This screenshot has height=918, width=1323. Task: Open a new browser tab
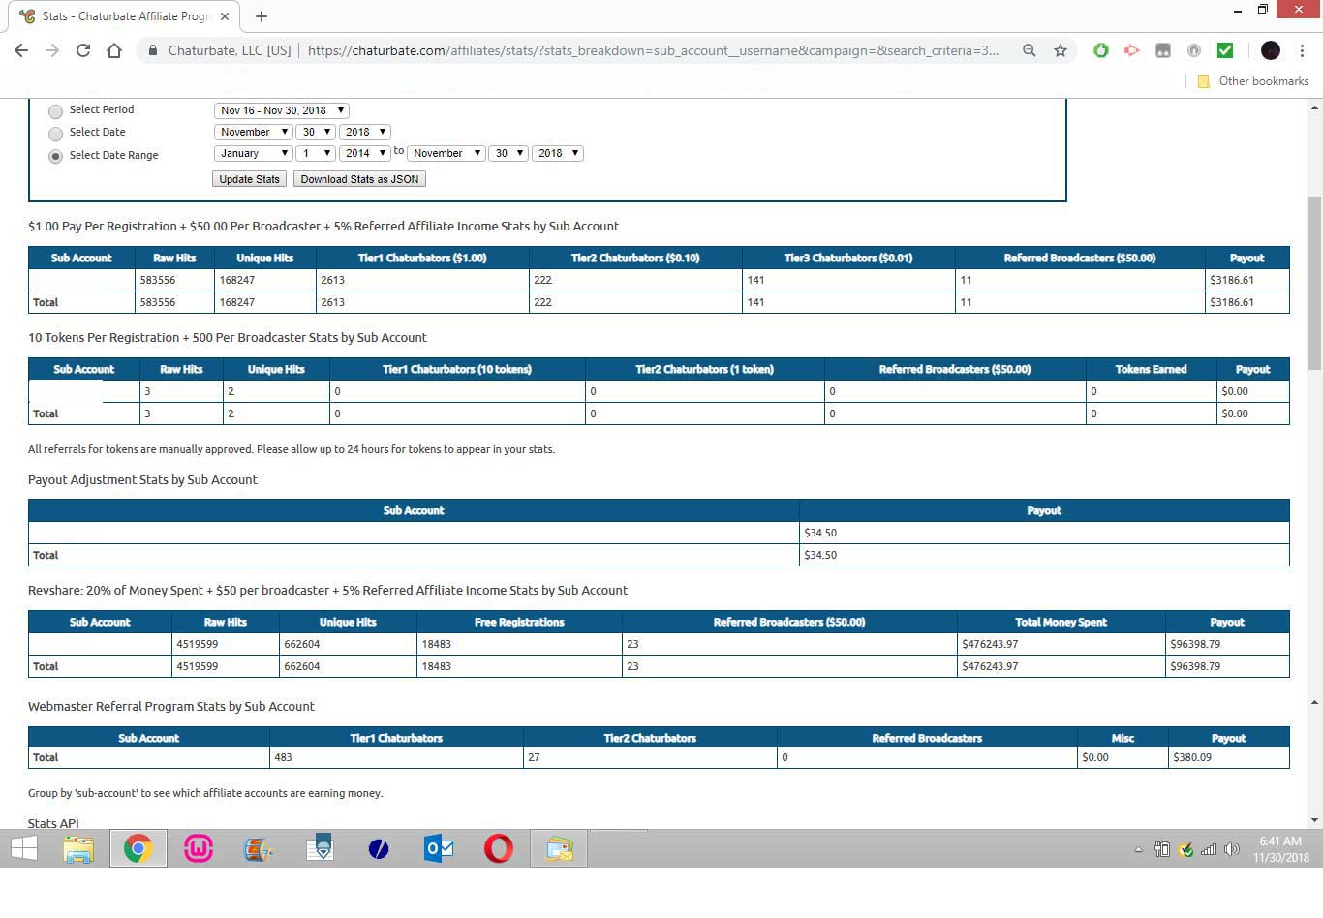262,16
